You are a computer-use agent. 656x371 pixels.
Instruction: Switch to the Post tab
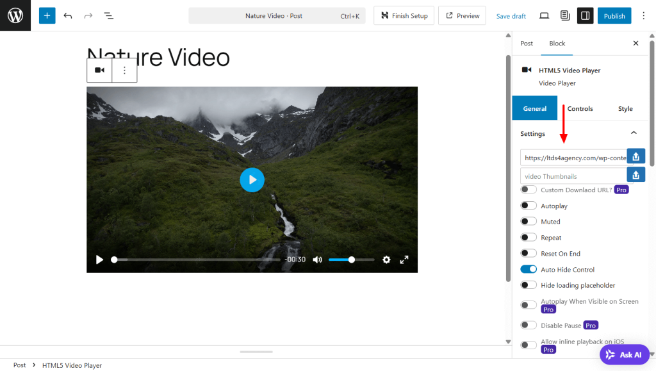(x=526, y=44)
